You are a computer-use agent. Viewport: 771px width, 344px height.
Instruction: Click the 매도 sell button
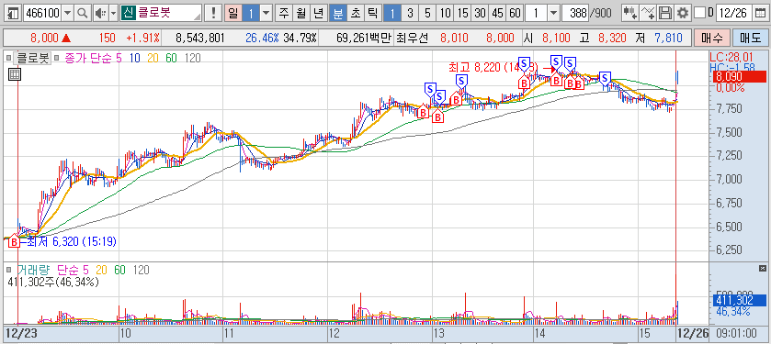tap(750, 38)
